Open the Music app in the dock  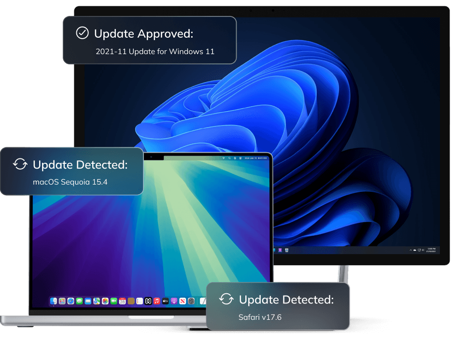point(156,301)
